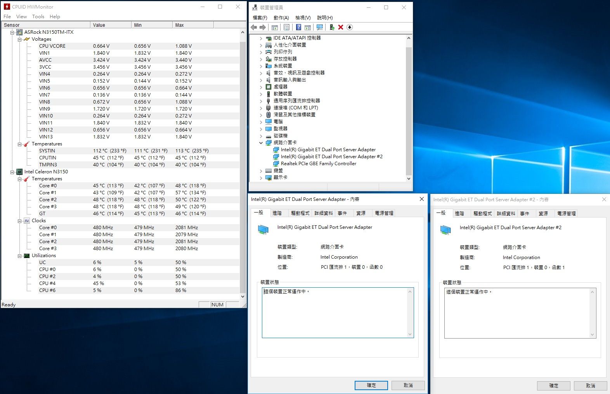Collapse the ASRock N3150TM-ITX node in HWMonitor
This screenshot has height=394, width=610.
coord(12,32)
